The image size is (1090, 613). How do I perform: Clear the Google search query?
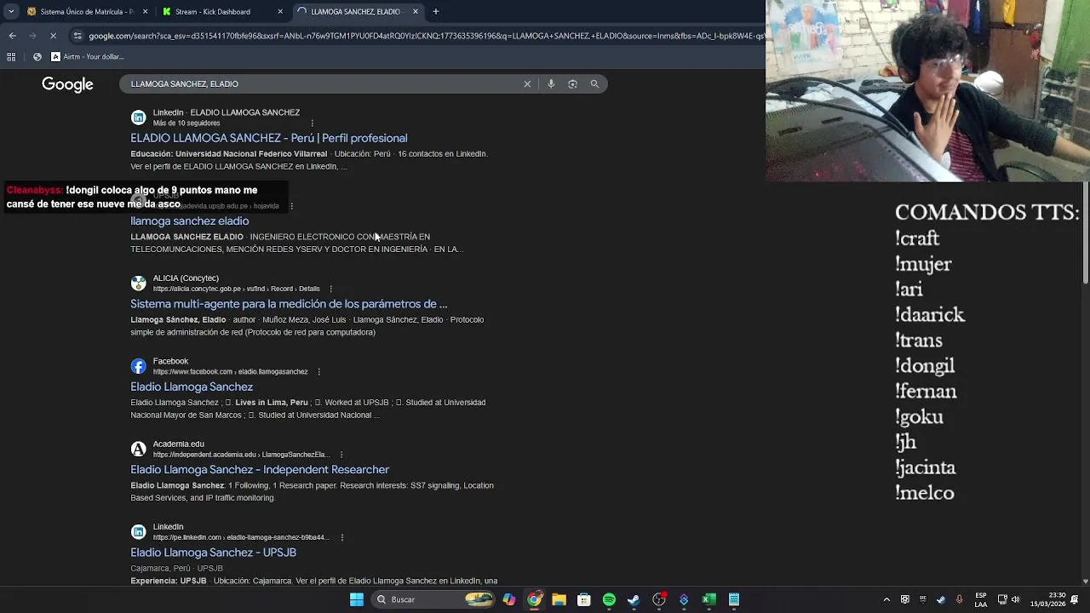pyautogui.click(x=527, y=84)
